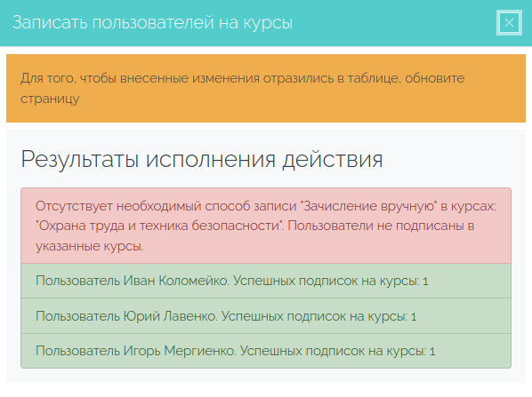Click the 'Результаты исполнения действия' heading
The height and width of the screenshot is (397, 532).
pos(202,159)
